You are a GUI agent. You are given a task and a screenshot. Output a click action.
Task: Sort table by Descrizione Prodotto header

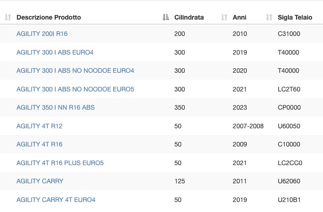point(49,17)
